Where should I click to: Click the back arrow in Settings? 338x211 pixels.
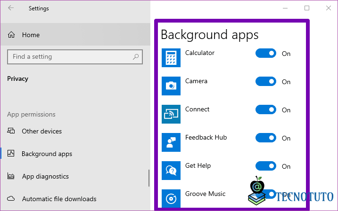tap(11, 8)
